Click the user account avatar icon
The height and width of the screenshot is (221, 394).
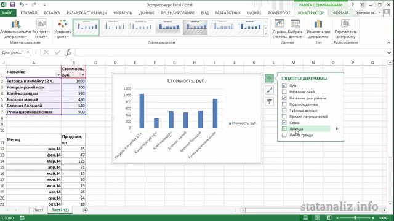[x=386, y=12]
